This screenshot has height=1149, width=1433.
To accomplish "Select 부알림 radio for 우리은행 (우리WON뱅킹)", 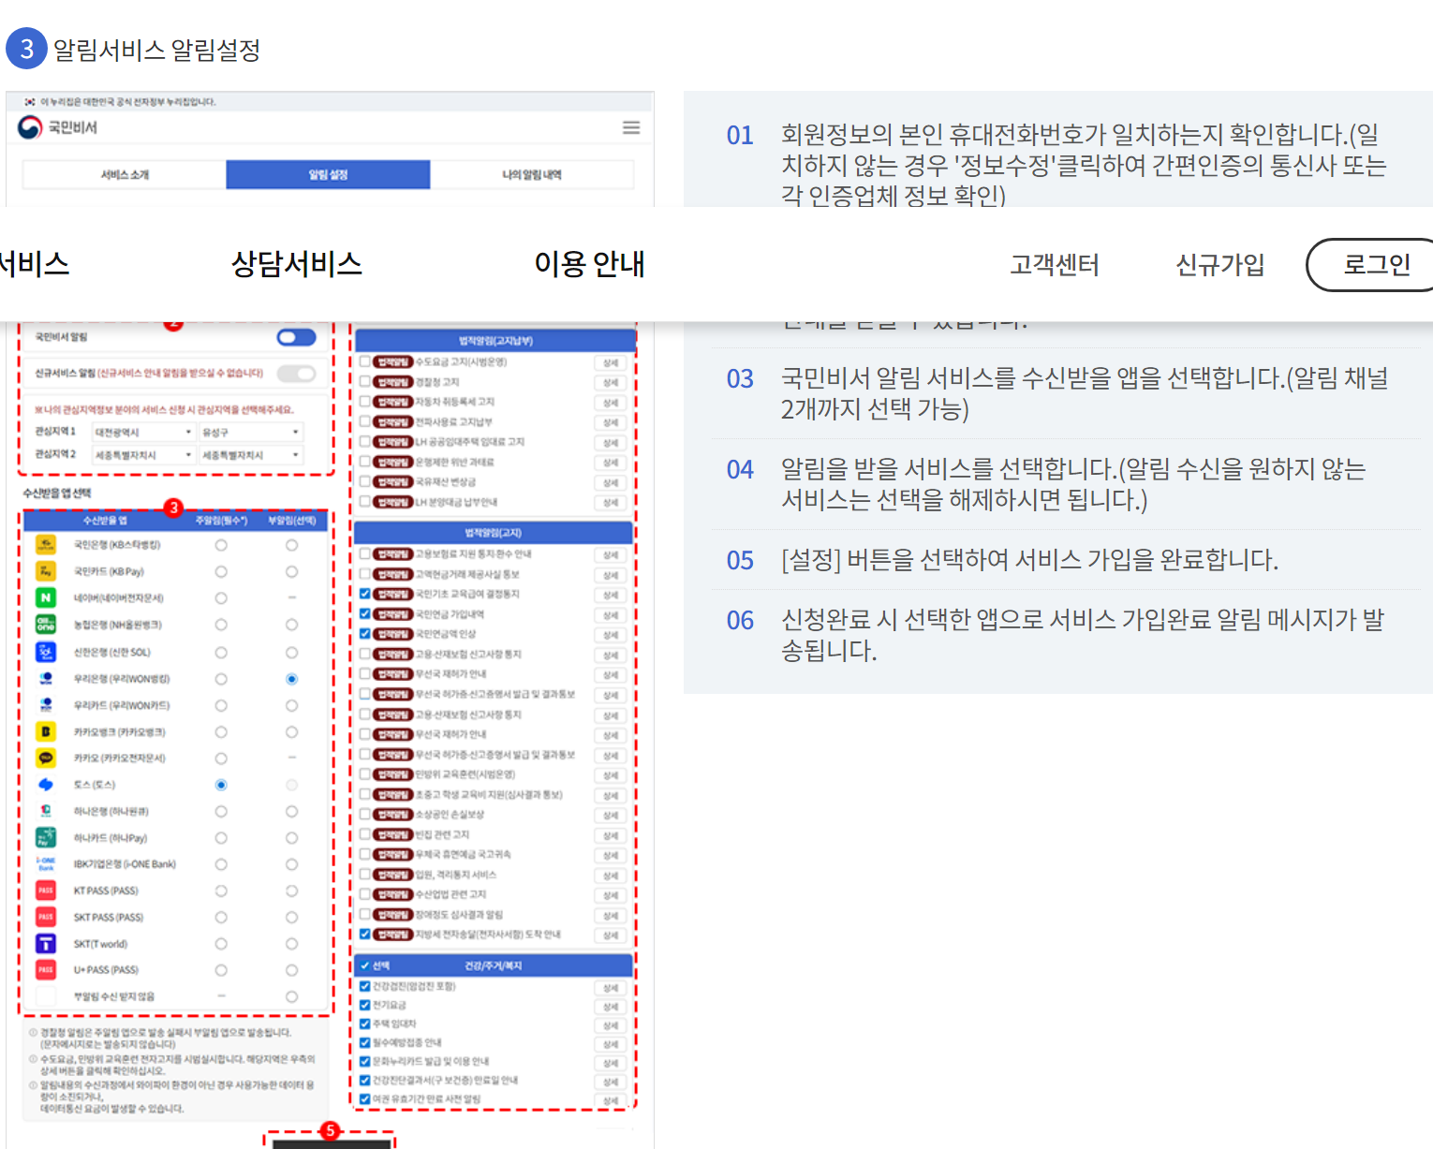I will coord(292,679).
